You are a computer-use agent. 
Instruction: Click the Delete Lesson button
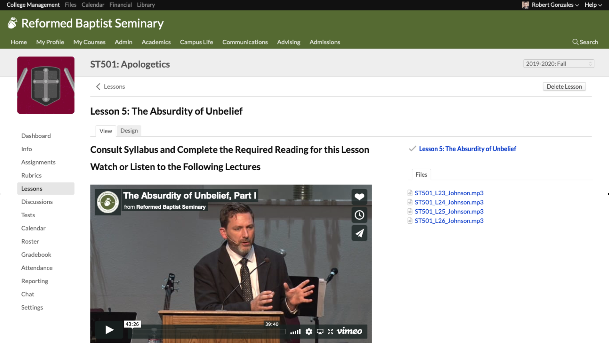point(564,87)
